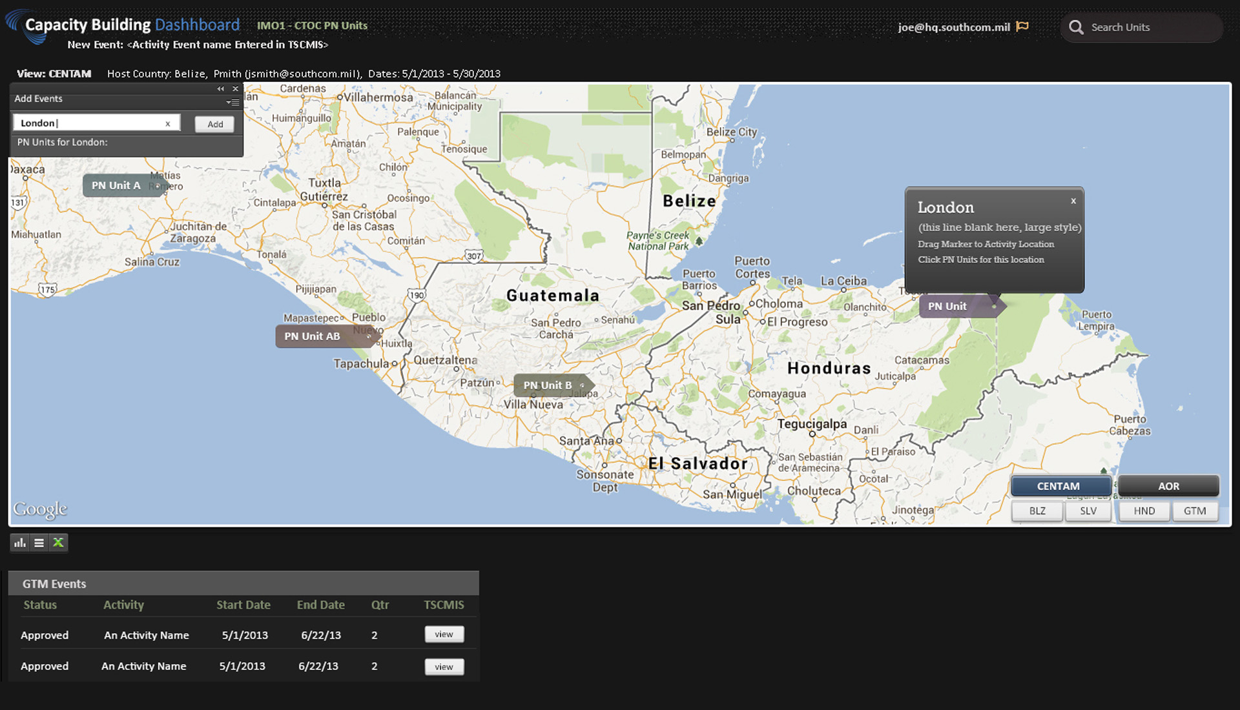The width and height of the screenshot is (1240, 710).
Task: Switch map to CENTAM view
Action: coord(1061,486)
